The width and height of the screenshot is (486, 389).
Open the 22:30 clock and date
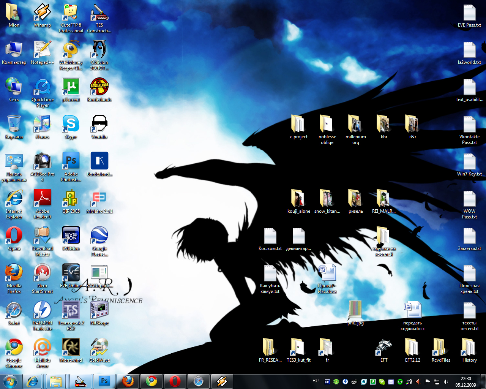(466, 381)
